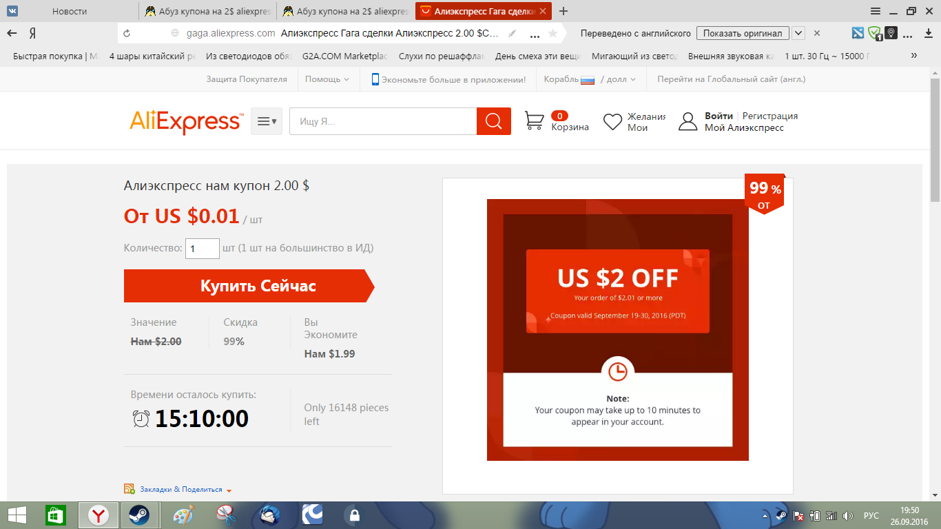The width and height of the screenshot is (941, 529).
Task: Go back to the previous page
Action: (x=12, y=33)
